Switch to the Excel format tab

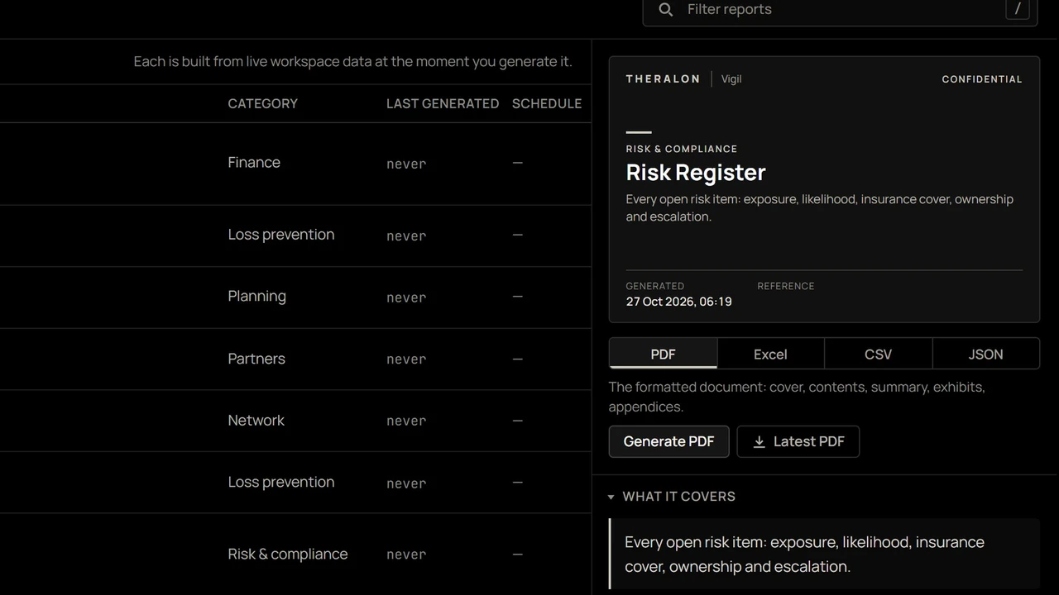770,353
